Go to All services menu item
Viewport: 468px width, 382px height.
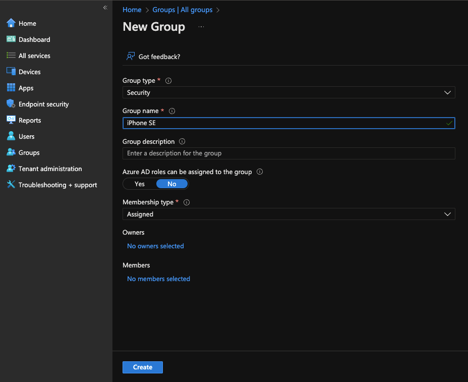point(34,56)
